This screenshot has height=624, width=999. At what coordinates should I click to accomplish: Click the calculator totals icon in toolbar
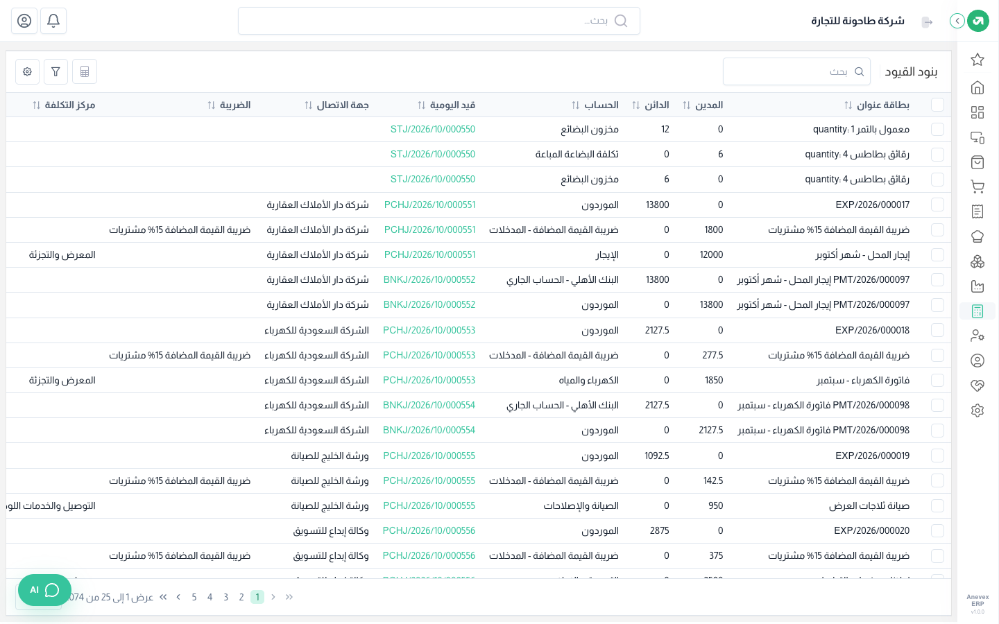(85, 71)
